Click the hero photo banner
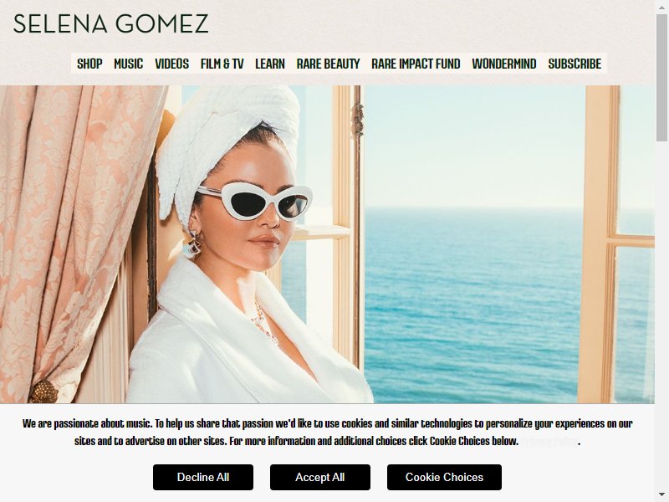The width and height of the screenshot is (669, 502). pos(327,244)
